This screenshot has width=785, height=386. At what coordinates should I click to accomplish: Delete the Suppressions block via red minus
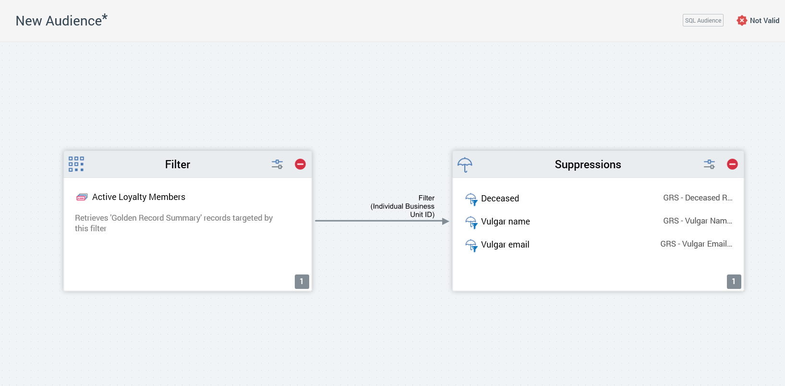[732, 164]
